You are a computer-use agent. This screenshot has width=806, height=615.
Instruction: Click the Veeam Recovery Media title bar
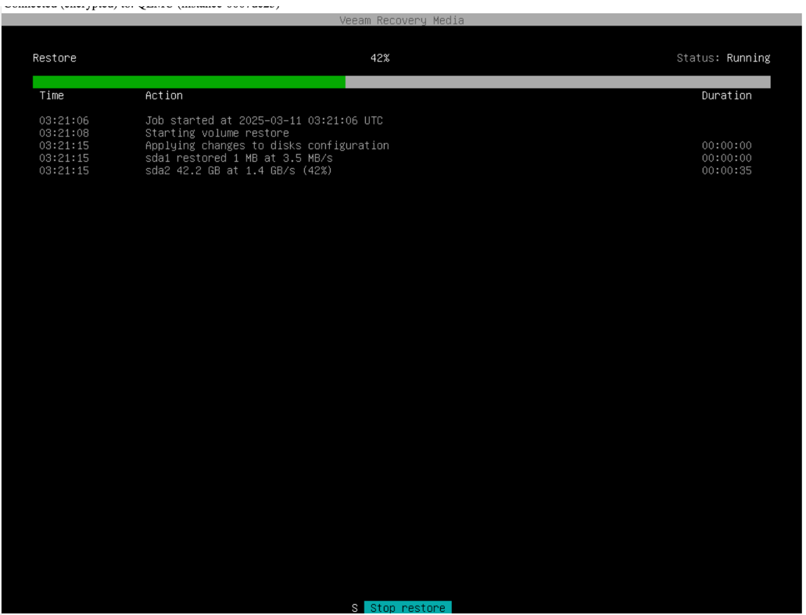(402, 20)
